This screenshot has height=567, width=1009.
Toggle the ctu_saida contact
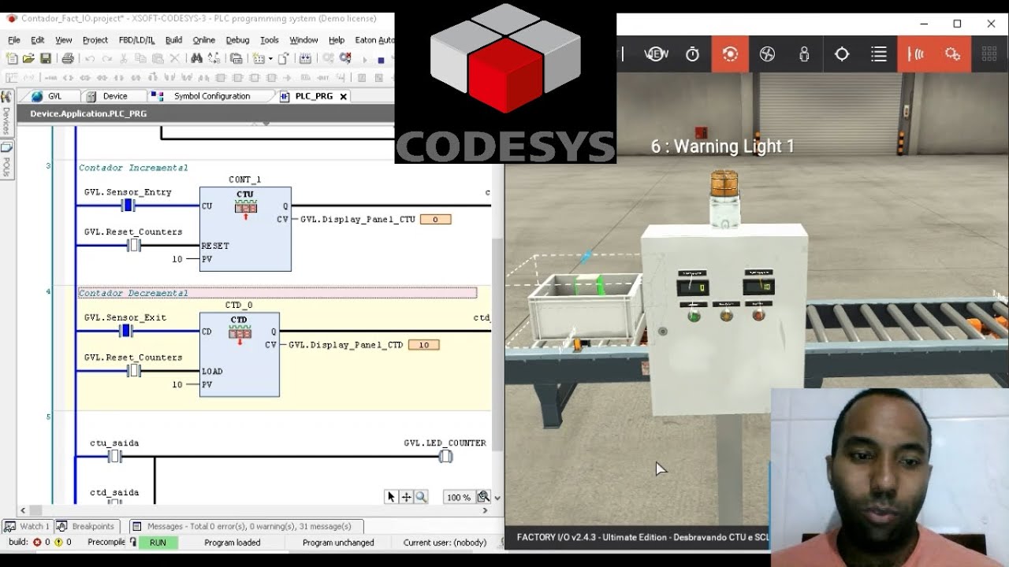pos(114,456)
